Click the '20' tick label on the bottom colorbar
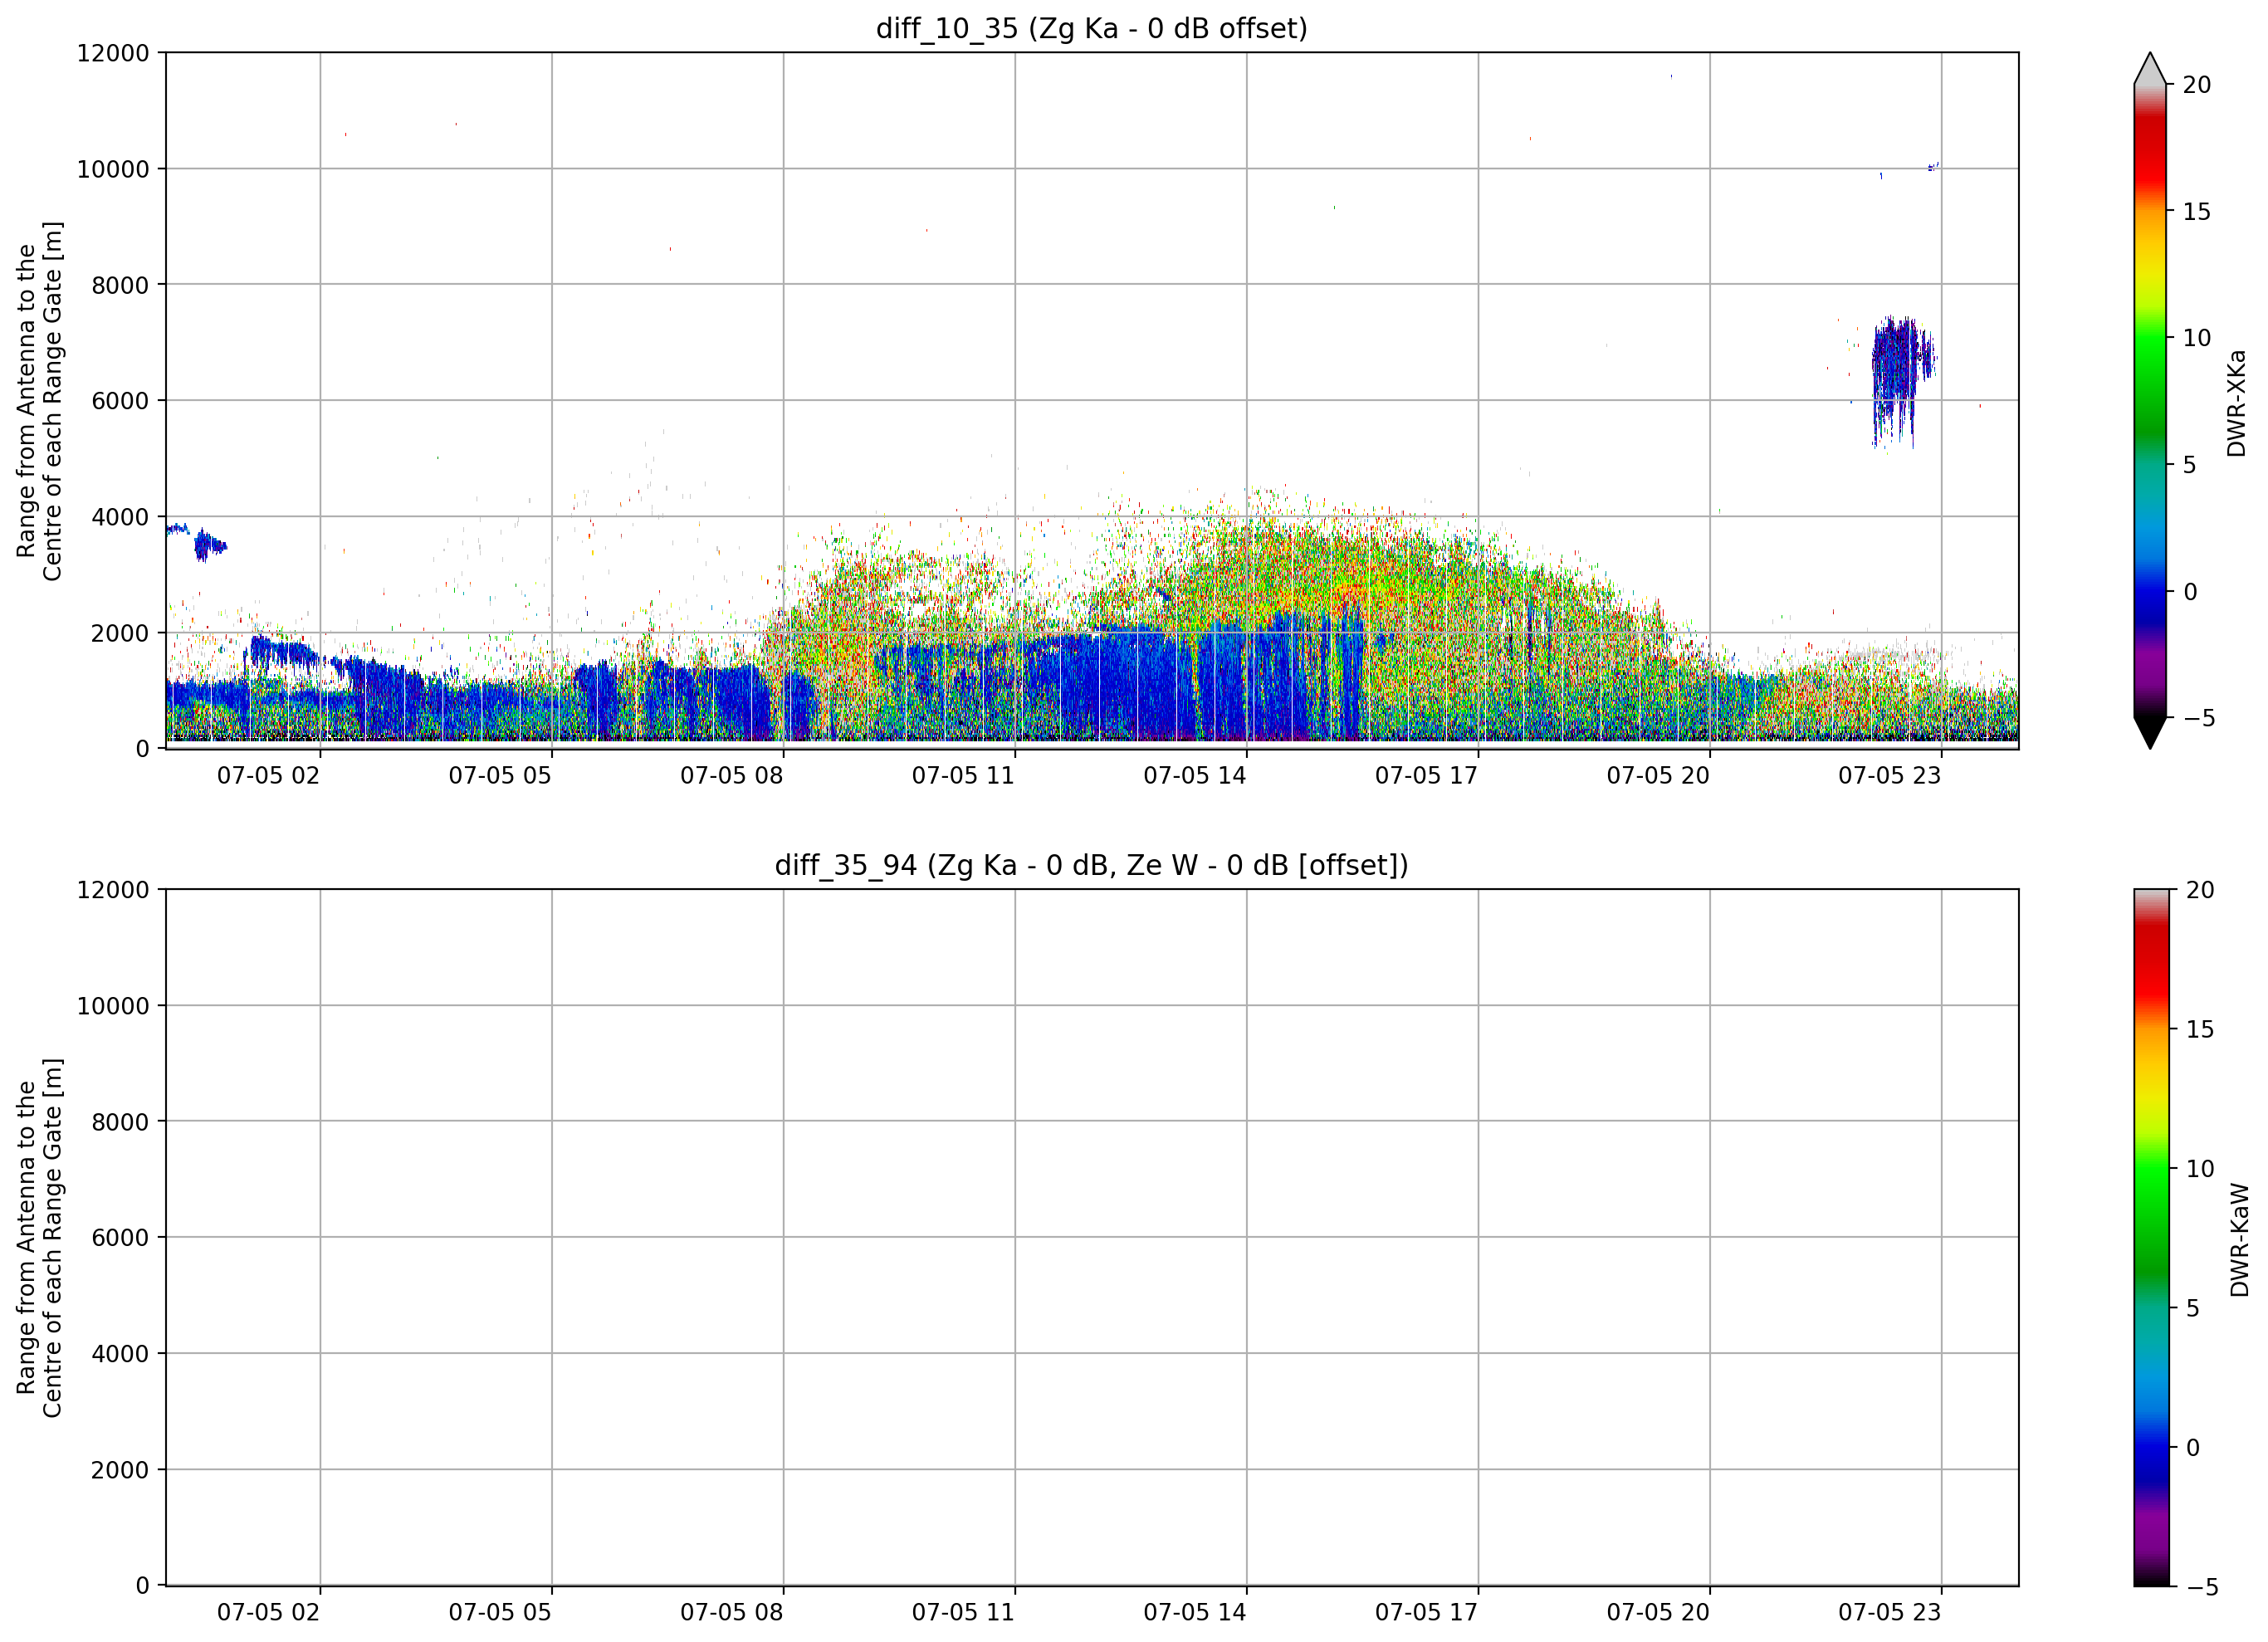The height and width of the screenshot is (1642, 2268). pos(2200,890)
